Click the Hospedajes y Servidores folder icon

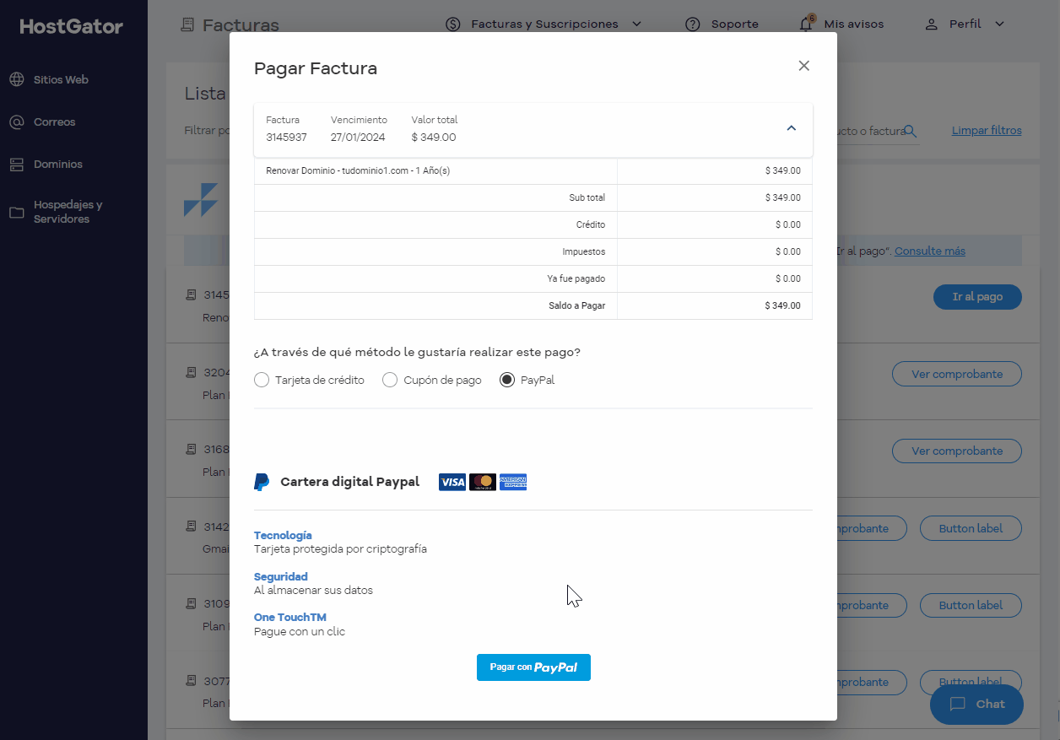(17, 213)
